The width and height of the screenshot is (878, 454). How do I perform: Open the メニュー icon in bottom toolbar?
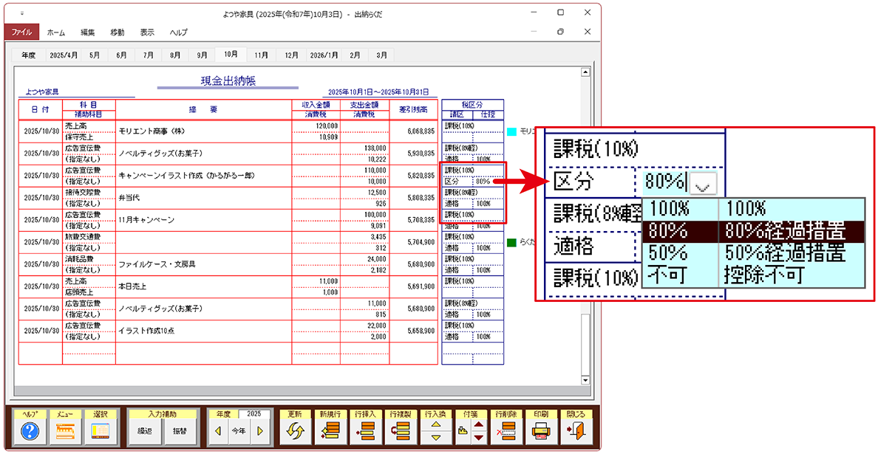click(x=65, y=431)
